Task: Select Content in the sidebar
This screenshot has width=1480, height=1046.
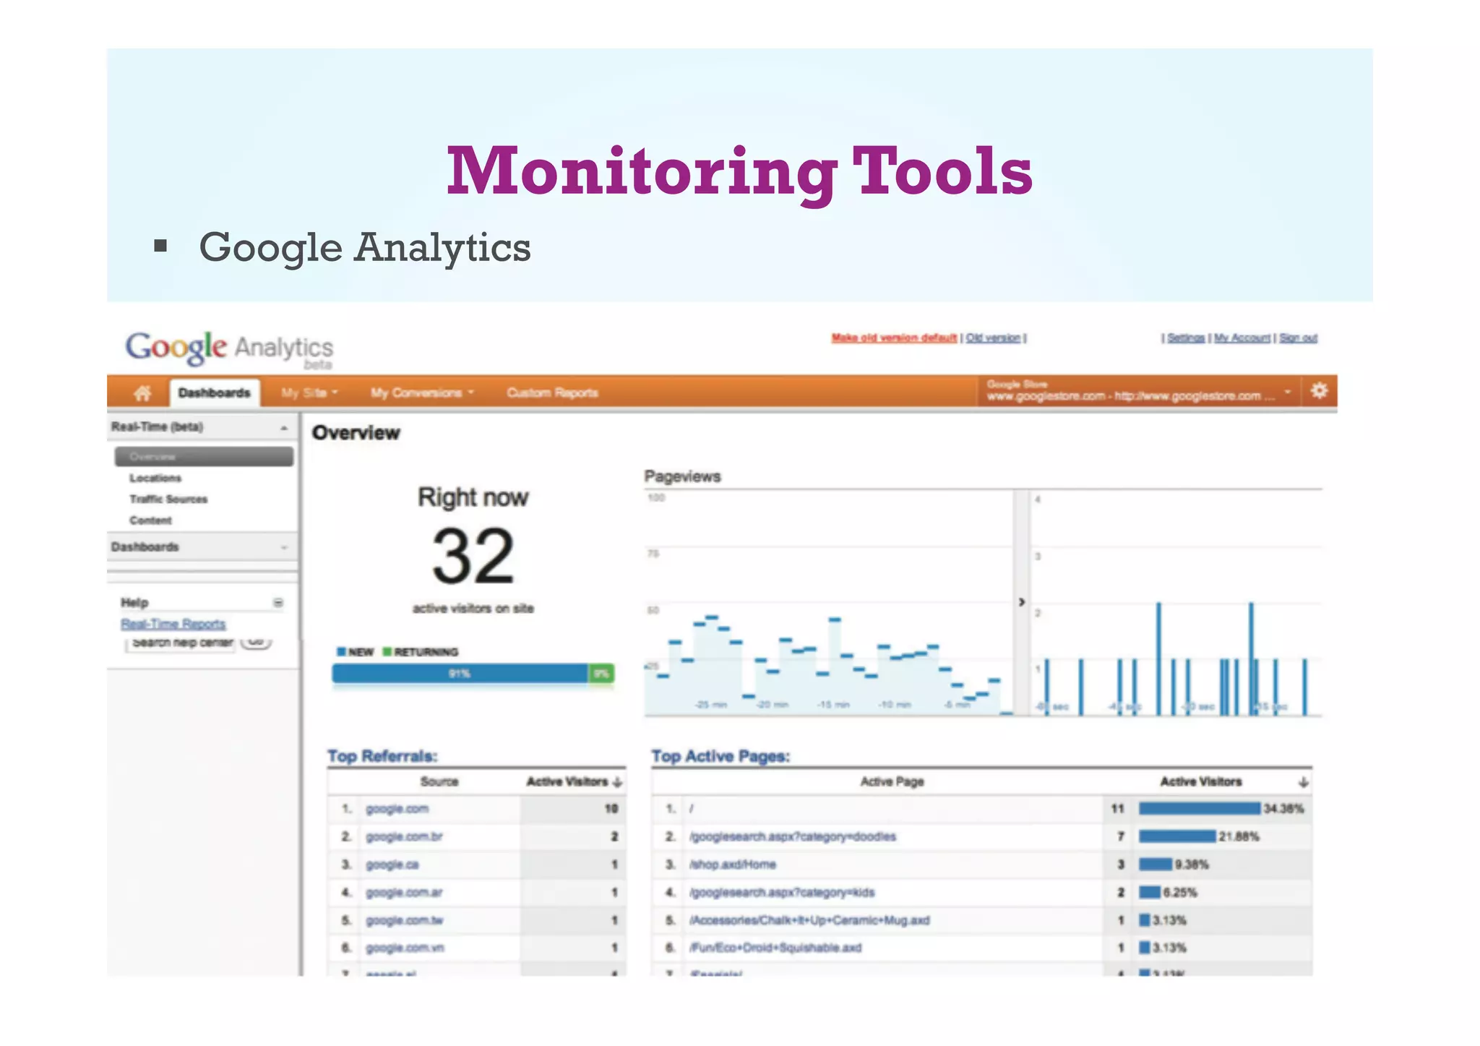Action: (150, 520)
